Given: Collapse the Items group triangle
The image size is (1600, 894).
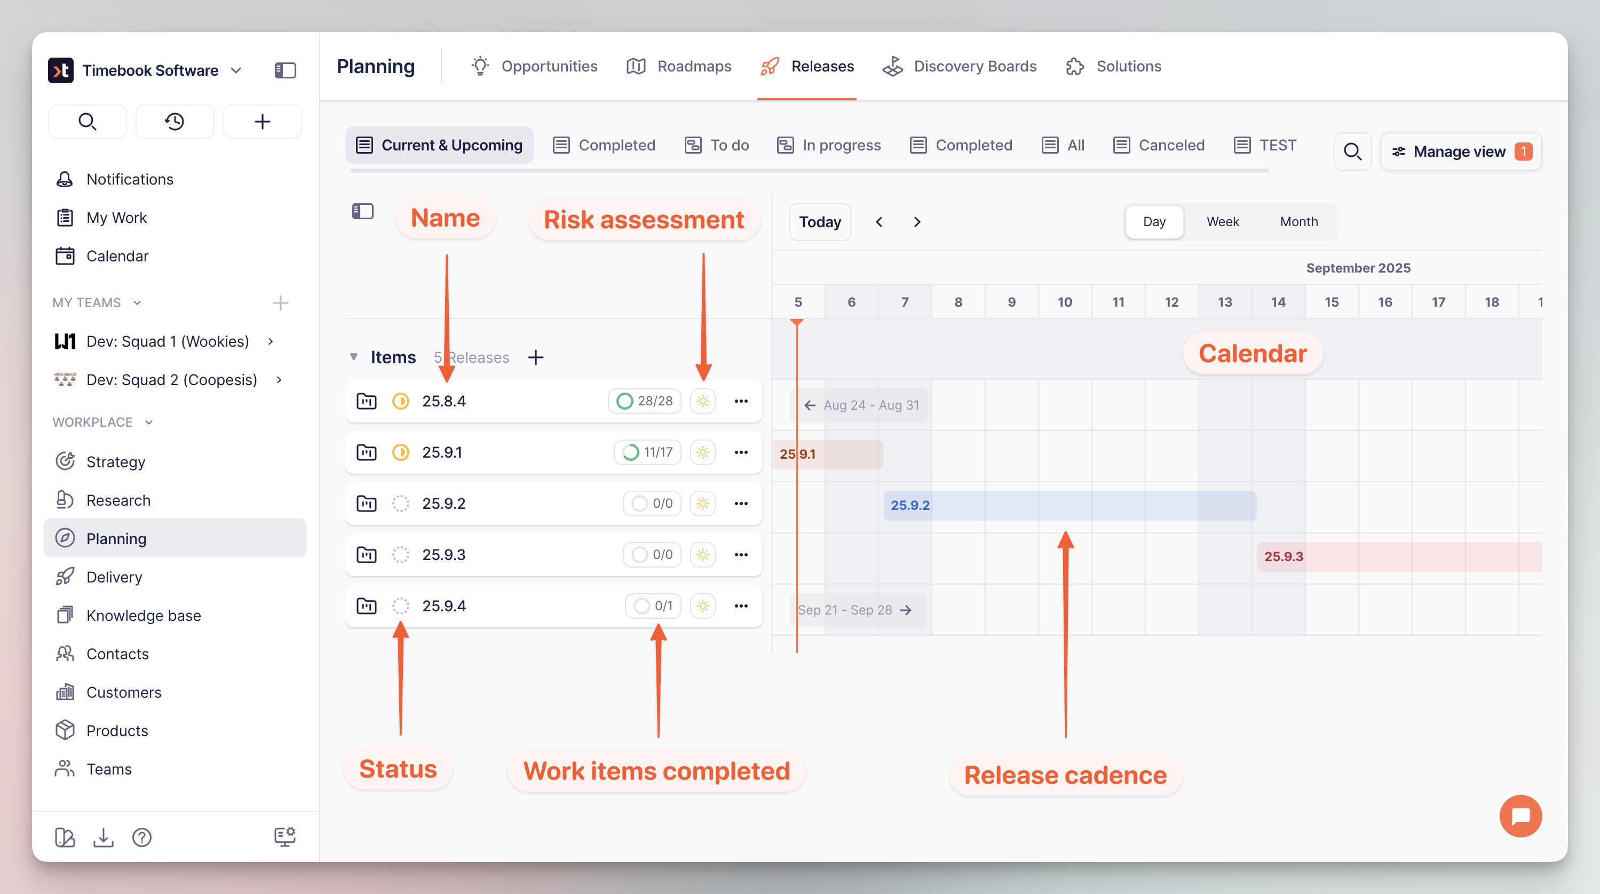Looking at the screenshot, I should (x=353, y=357).
